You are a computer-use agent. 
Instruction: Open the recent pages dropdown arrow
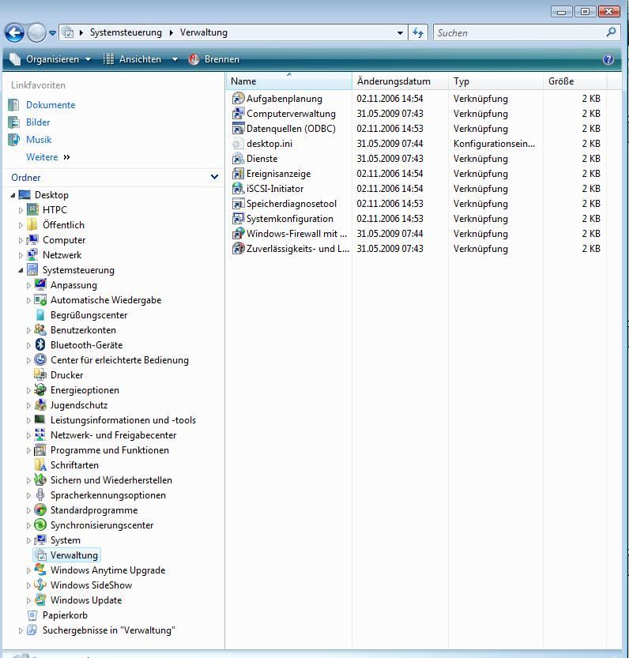pyautogui.click(x=52, y=32)
